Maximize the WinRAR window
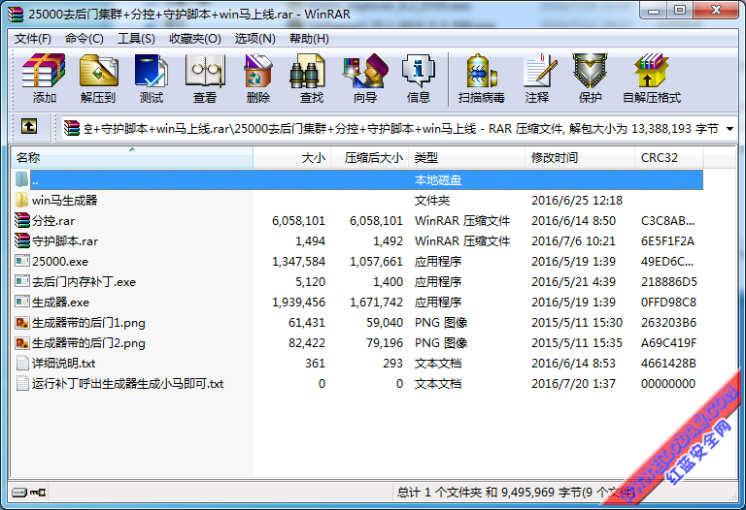Image resolution: width=746 pixels, height=510 pixels. pos(680,11)
